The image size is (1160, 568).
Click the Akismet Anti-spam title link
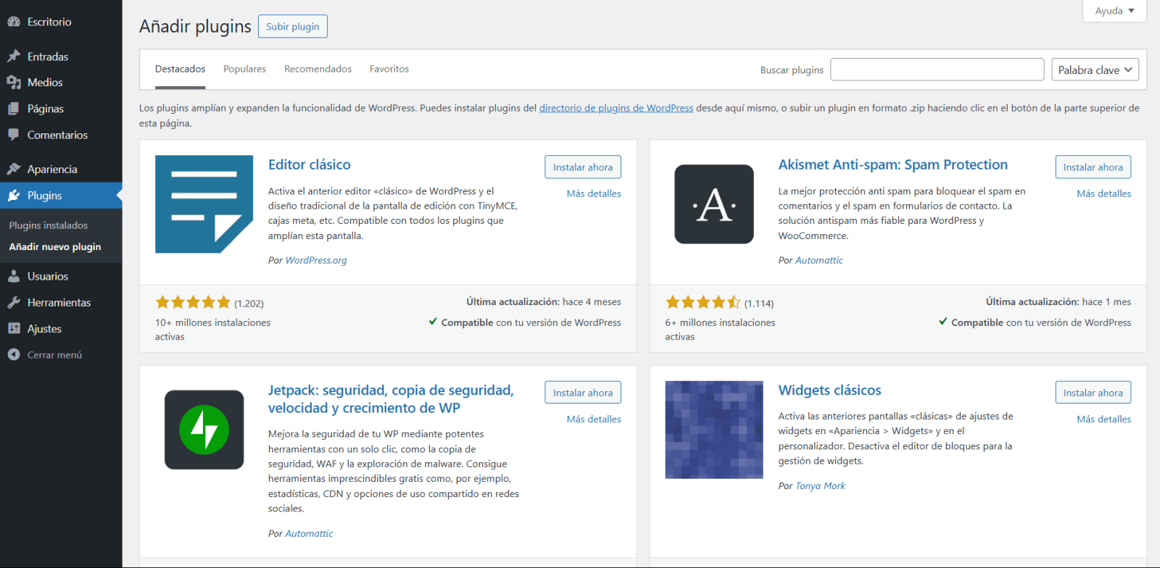tap(893, 164)
